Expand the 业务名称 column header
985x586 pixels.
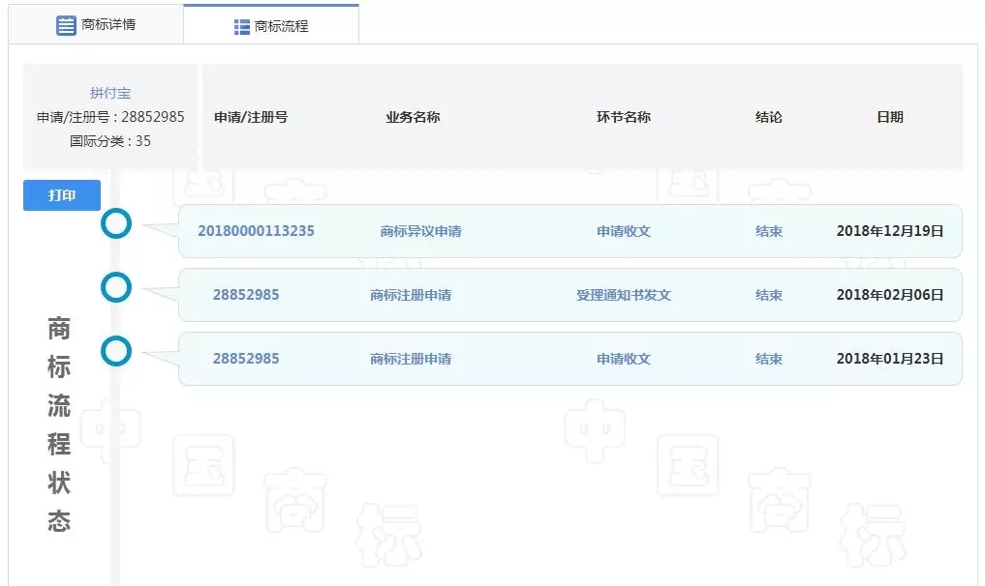click(411, 116)
